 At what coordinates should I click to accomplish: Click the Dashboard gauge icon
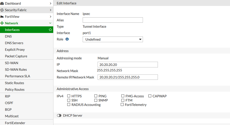2,3
